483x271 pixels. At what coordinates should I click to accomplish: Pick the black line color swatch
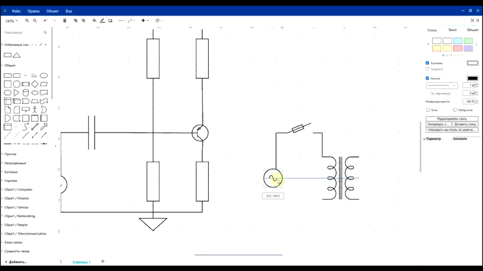(x=472, y=78)
